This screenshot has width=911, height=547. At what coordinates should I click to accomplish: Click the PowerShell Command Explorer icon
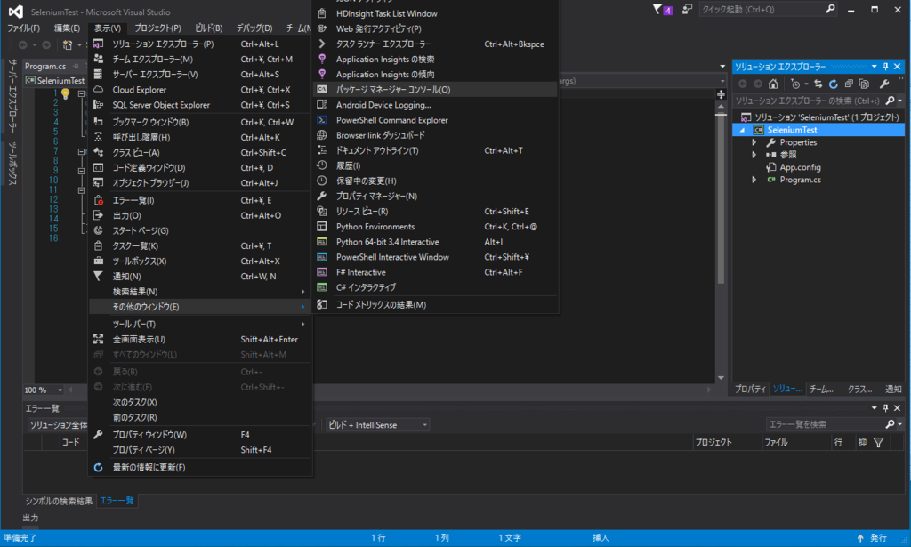322,119
